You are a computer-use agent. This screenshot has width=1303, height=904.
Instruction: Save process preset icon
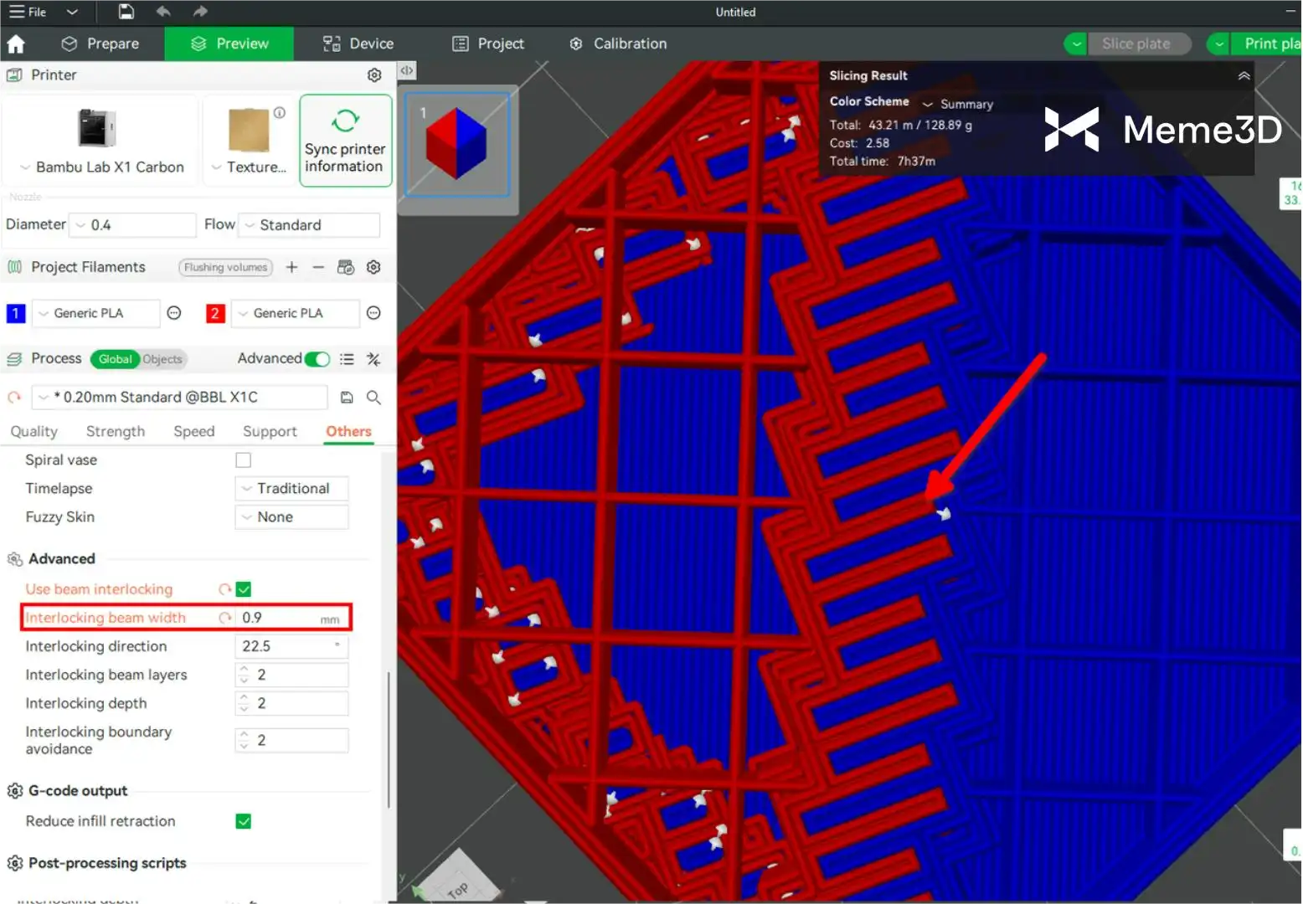(x=347, y=398)
